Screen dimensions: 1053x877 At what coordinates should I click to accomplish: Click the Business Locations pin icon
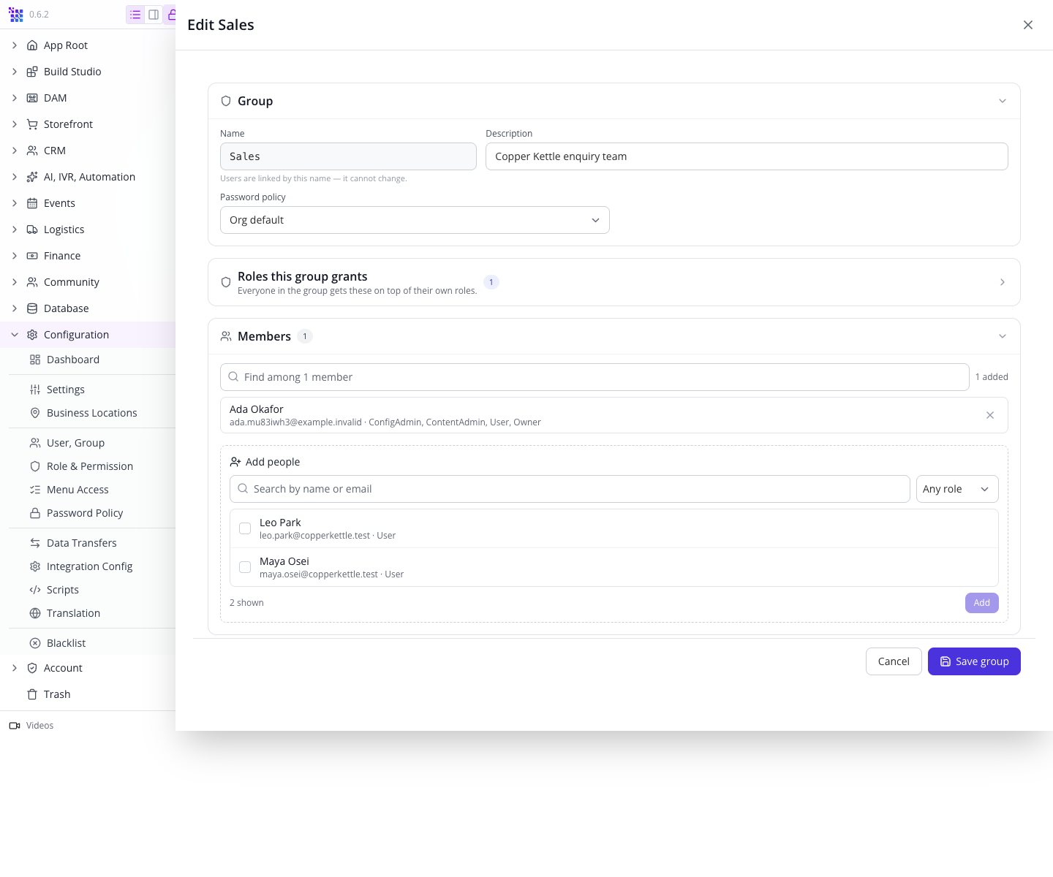[x=35, y=413]
